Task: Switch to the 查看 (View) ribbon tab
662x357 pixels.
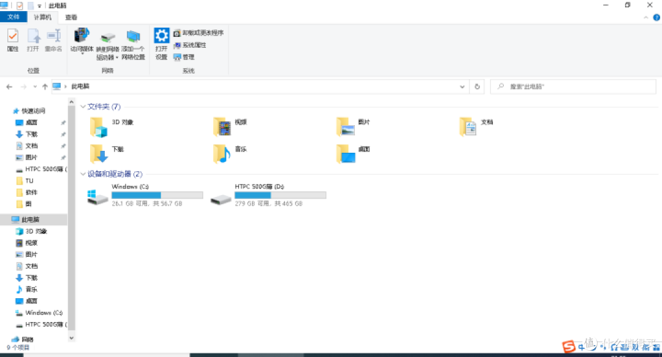Action: [x=71, y=17]
